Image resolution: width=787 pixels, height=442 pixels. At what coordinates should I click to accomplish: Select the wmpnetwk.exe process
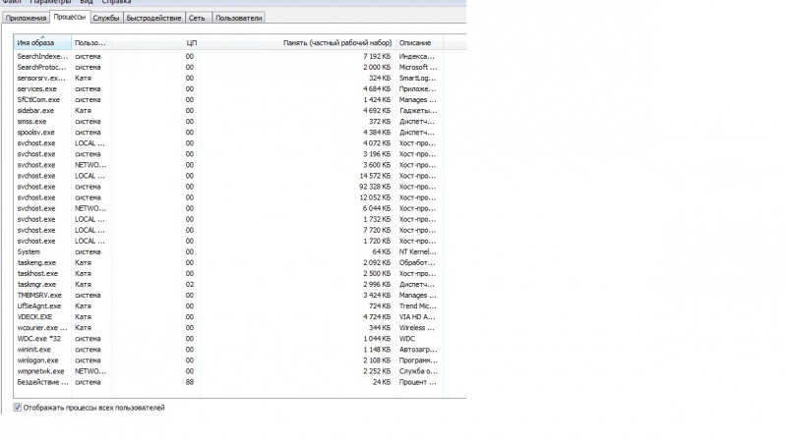[x=228, y=371]
